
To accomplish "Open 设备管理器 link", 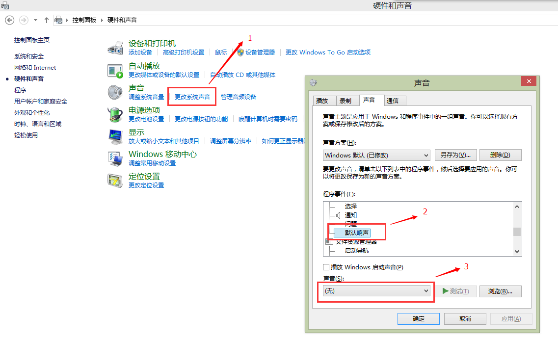I will (260, 52).
